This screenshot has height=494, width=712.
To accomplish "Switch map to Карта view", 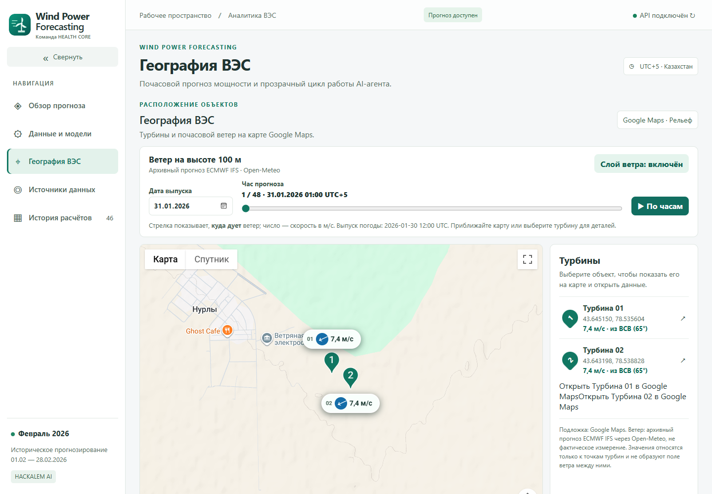I will click(x=165, y=259).
